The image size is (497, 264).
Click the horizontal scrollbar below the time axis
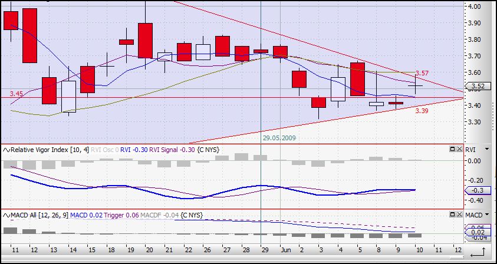pyautogui.click(x=231, y=256)
